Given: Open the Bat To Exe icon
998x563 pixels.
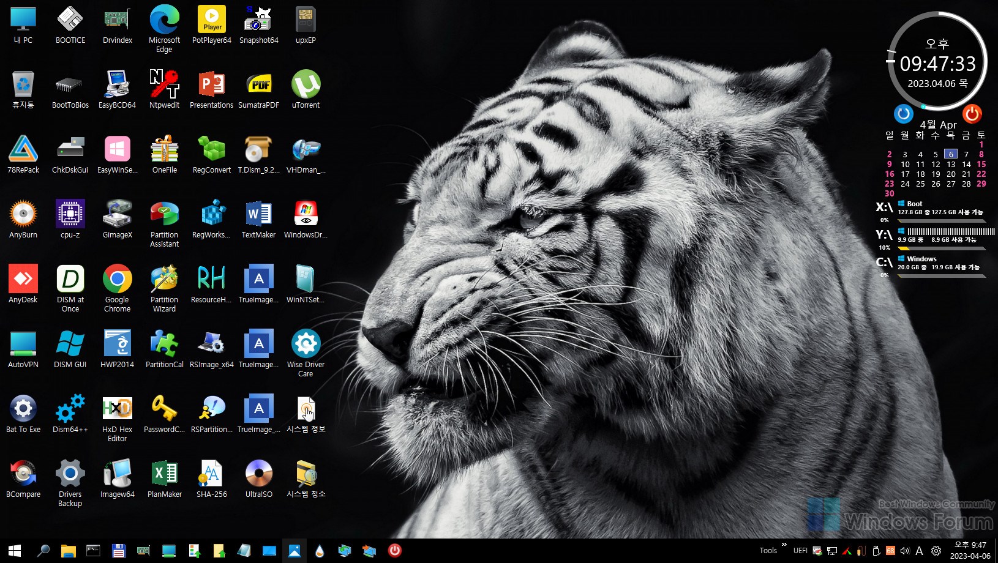Looking at the screenshot, I should (x=23, y=415).
